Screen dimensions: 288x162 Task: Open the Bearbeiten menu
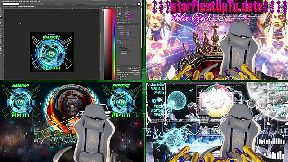(7, 1)
